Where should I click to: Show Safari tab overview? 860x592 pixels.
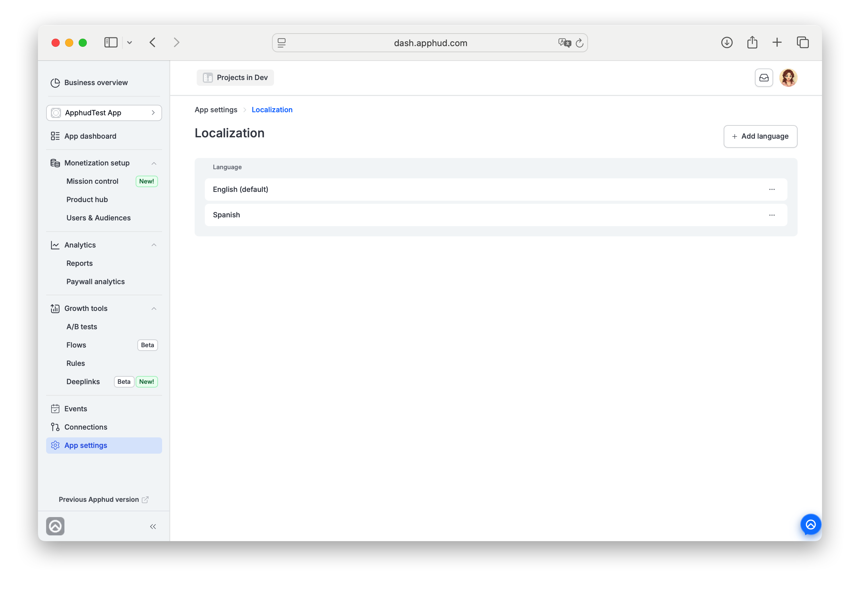tap(802, 43)
